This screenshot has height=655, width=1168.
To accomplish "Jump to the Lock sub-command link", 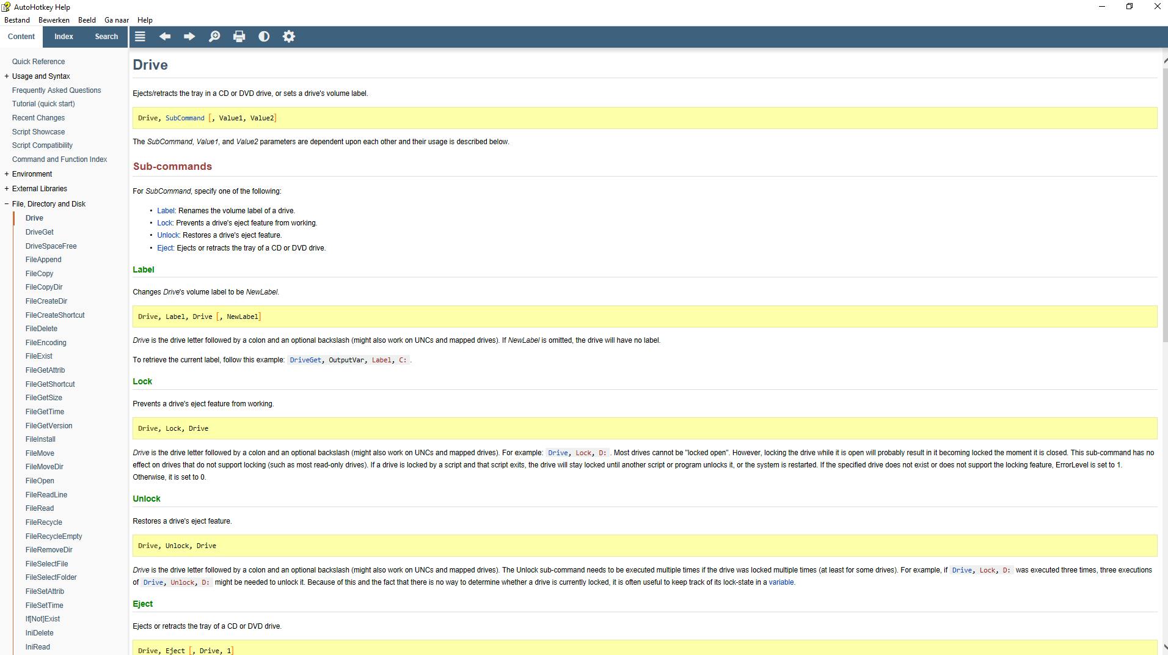I will point(164,223).
